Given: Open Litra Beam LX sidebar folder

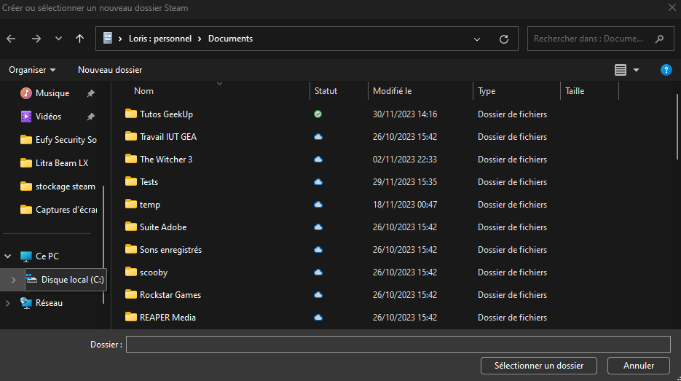Looking at the screenshot, I should [55, 163].
